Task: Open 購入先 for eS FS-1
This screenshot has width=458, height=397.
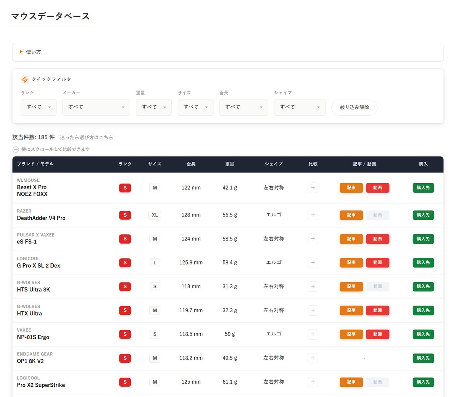Action: pyautogui.click(x=423, y=239)
